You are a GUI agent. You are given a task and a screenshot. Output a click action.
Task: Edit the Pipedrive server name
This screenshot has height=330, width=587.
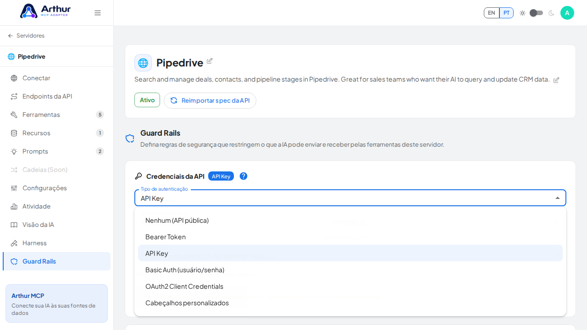[x=210, y=61]
